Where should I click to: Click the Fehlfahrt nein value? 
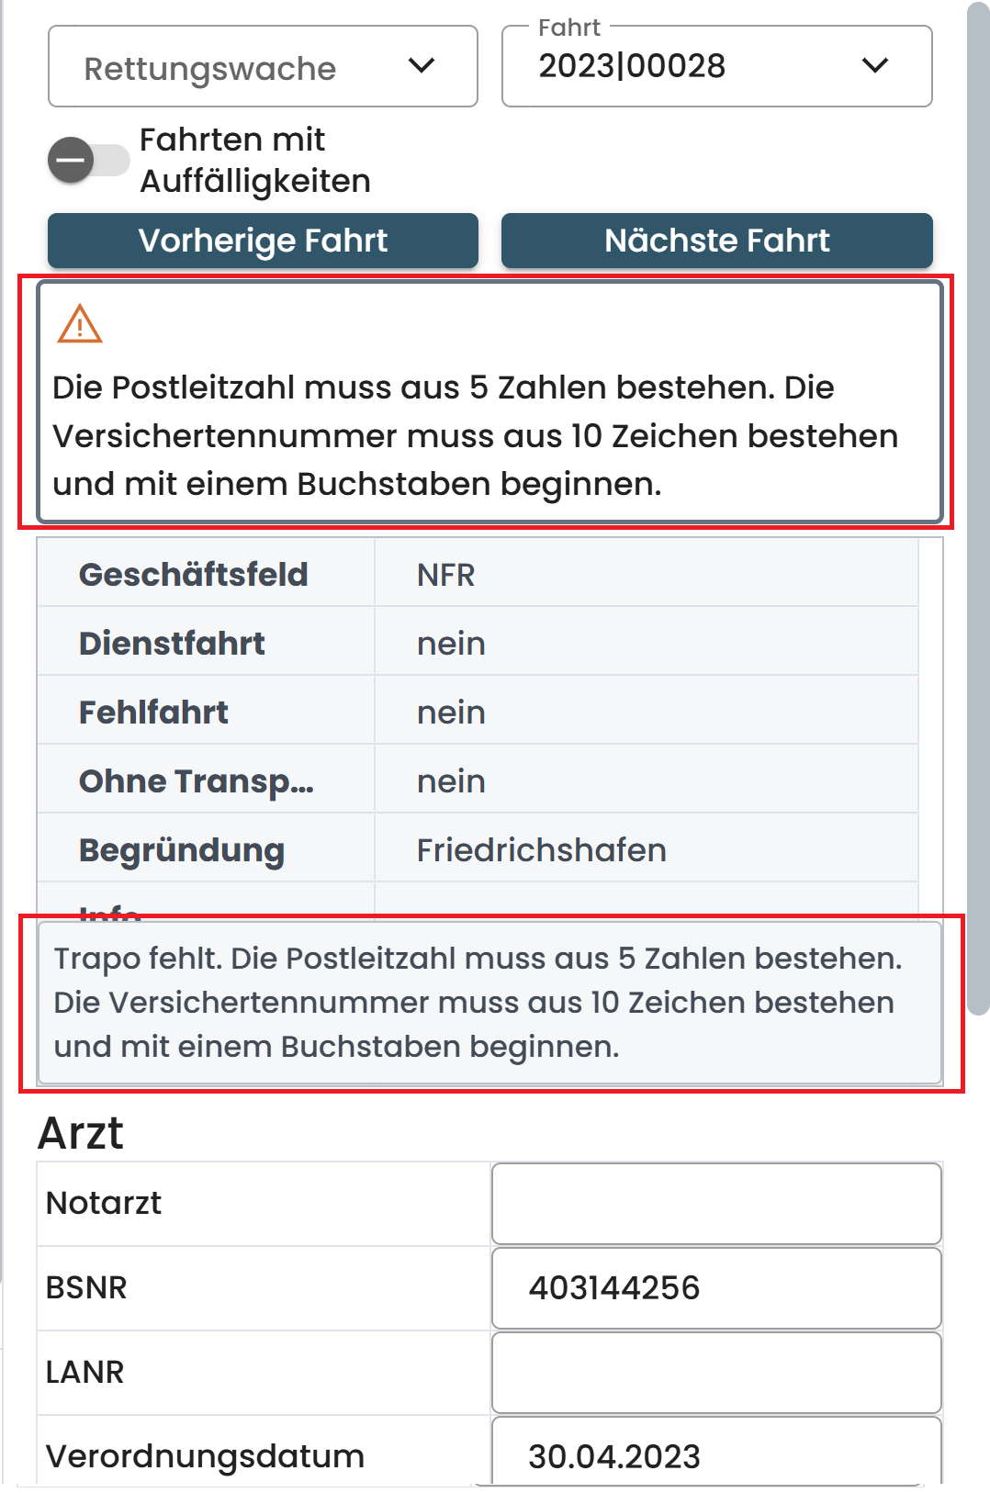451,711
